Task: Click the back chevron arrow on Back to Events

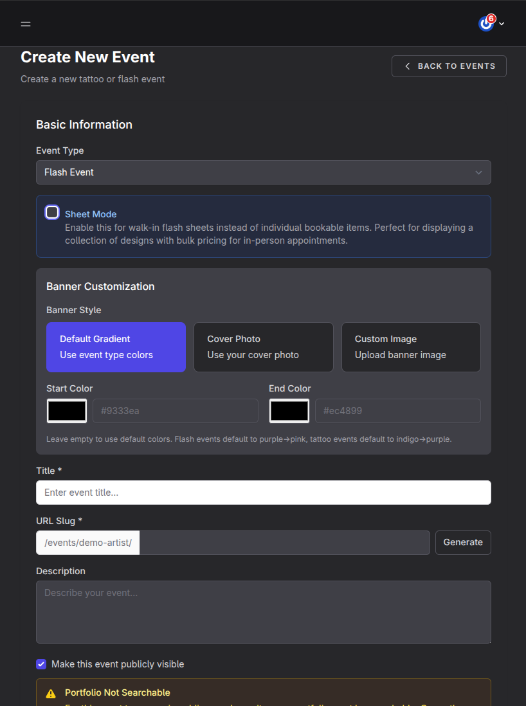Action: click(x=407, y=66)
